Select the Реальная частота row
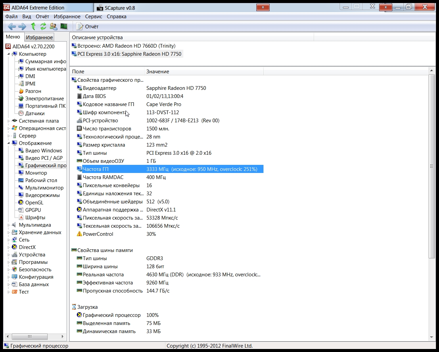 point(170,275)
